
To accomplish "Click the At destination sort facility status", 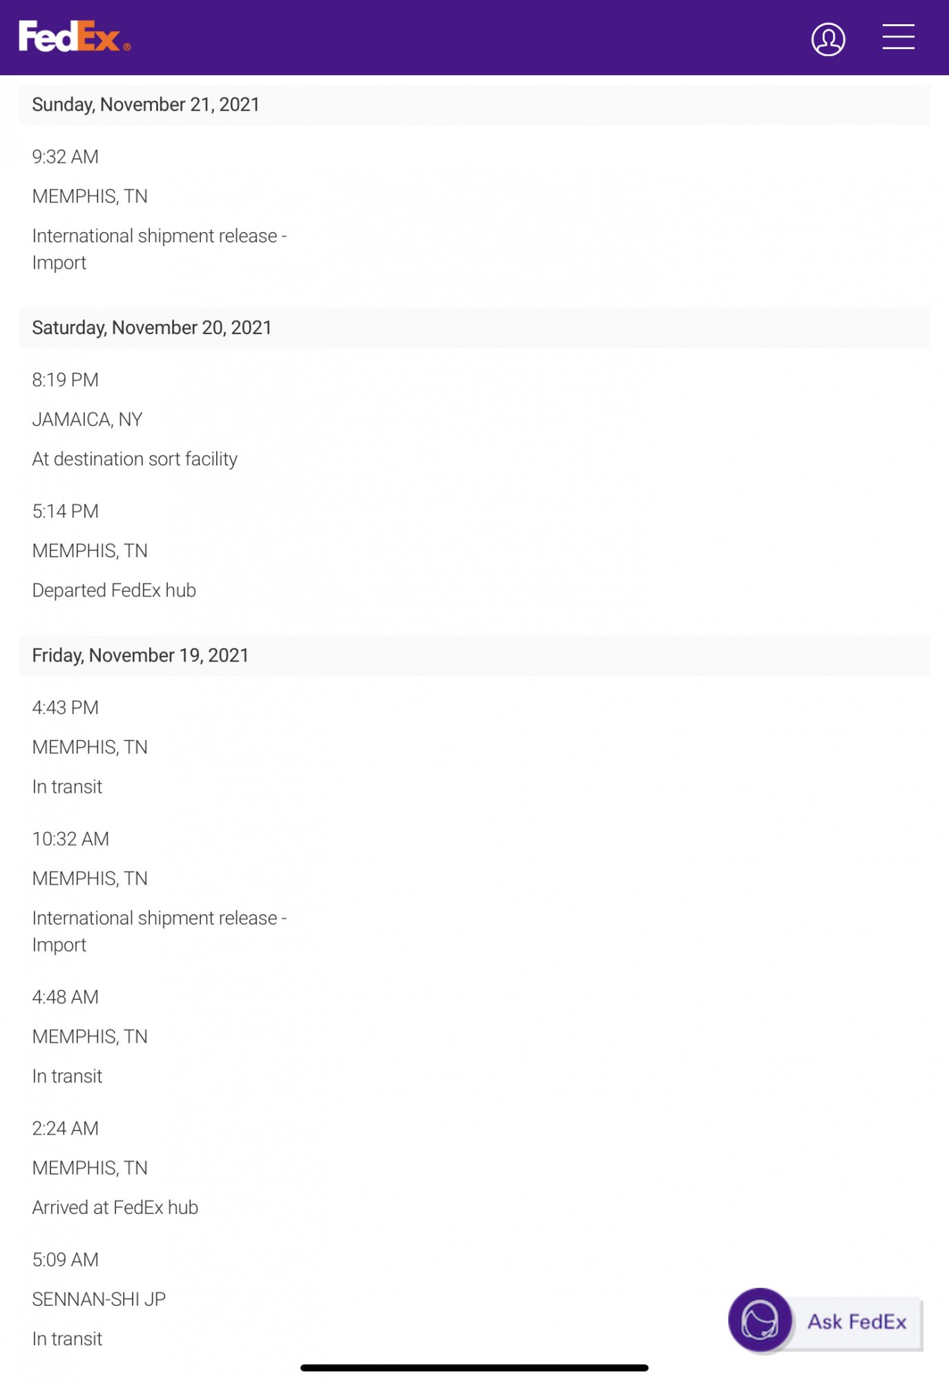I will [x=135, y=459].
